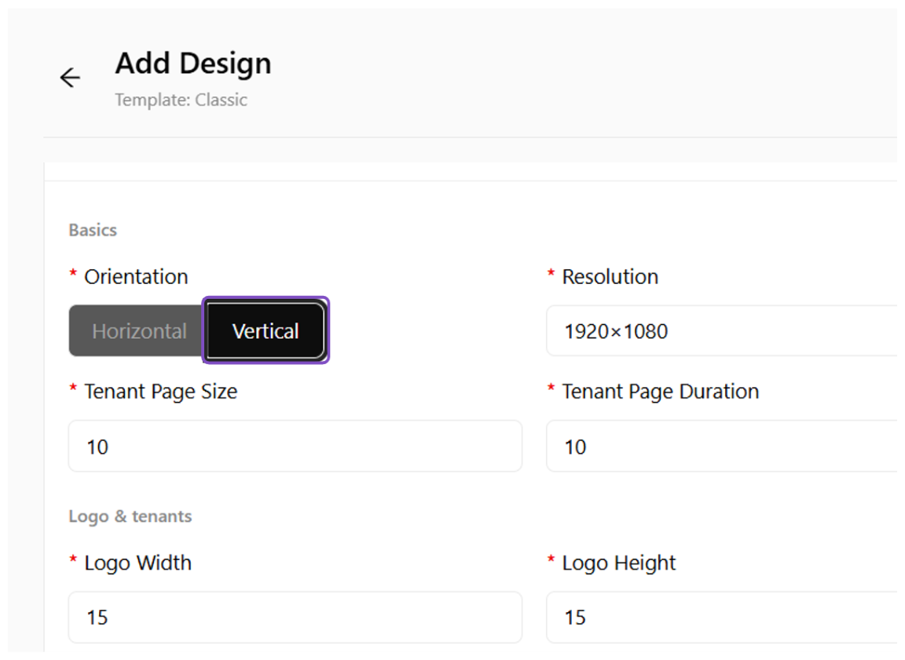Click the Logo & tenants section heading
Image resolution: width=905 pixels, height=660 pixels.
[130, 516]
